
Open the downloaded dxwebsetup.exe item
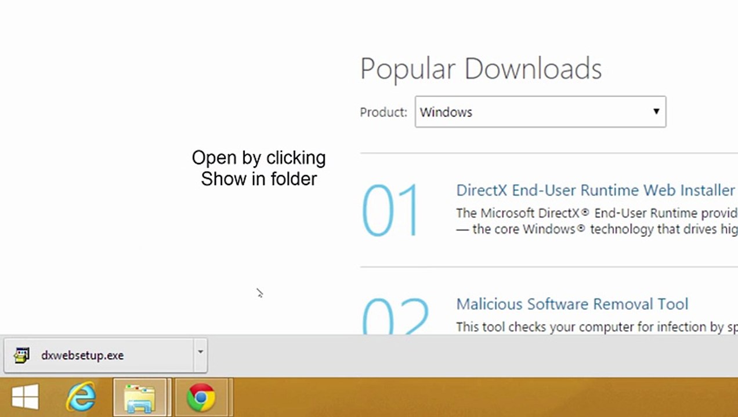click(99, 355)
